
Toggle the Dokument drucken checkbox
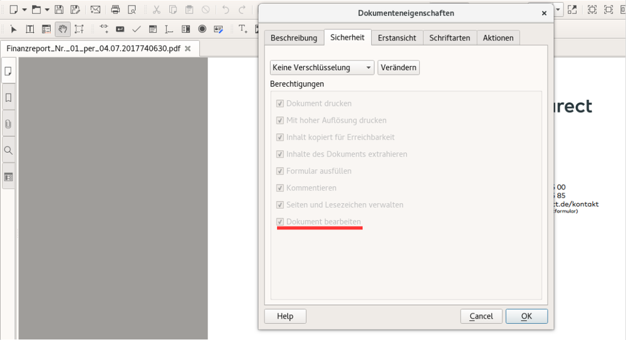(x=280, y=104)
